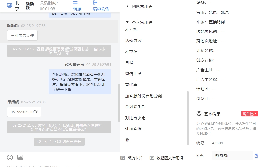Click the 留资卡片 card icon

tap(123, 158)
